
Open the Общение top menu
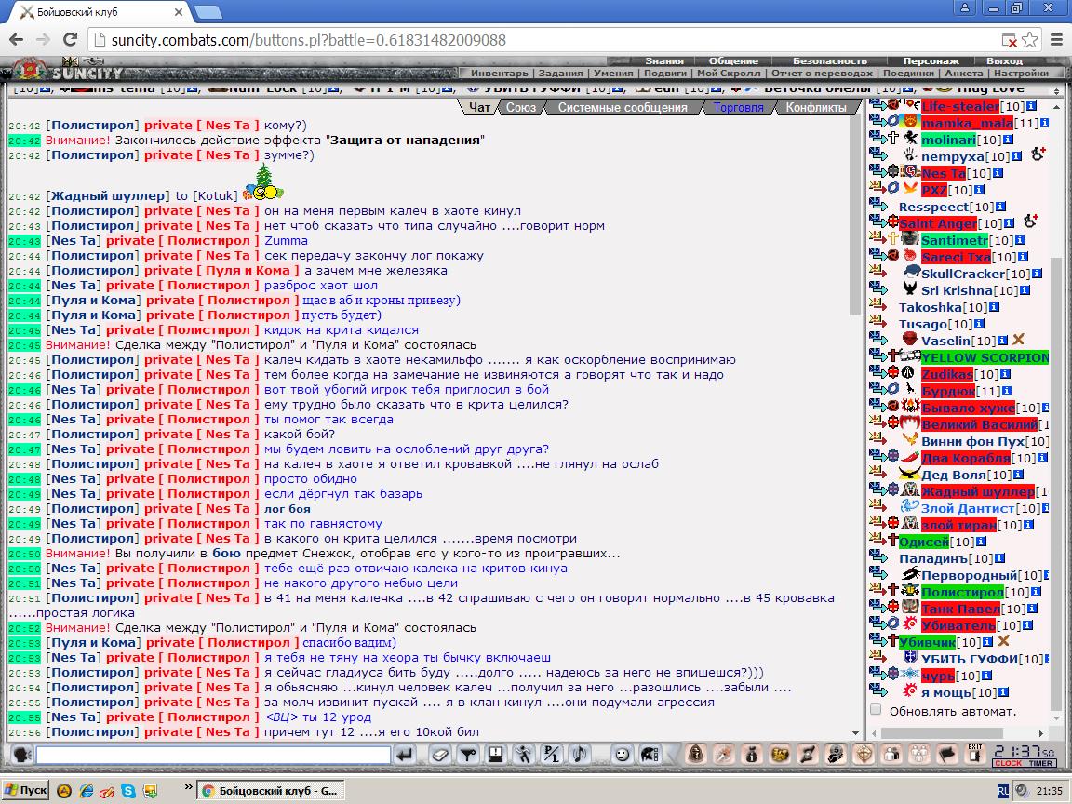coord(733,60)
